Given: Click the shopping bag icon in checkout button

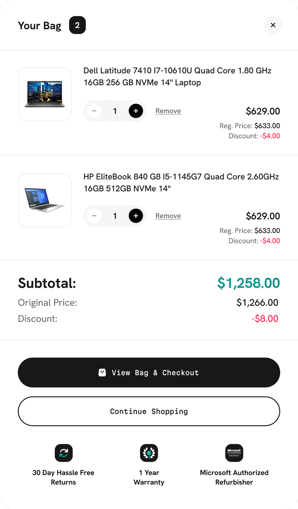Looking at the screenshot, I should (102, 373).
